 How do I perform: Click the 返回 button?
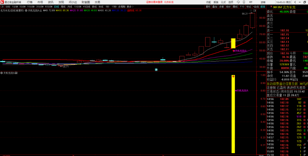coord(263,7)
